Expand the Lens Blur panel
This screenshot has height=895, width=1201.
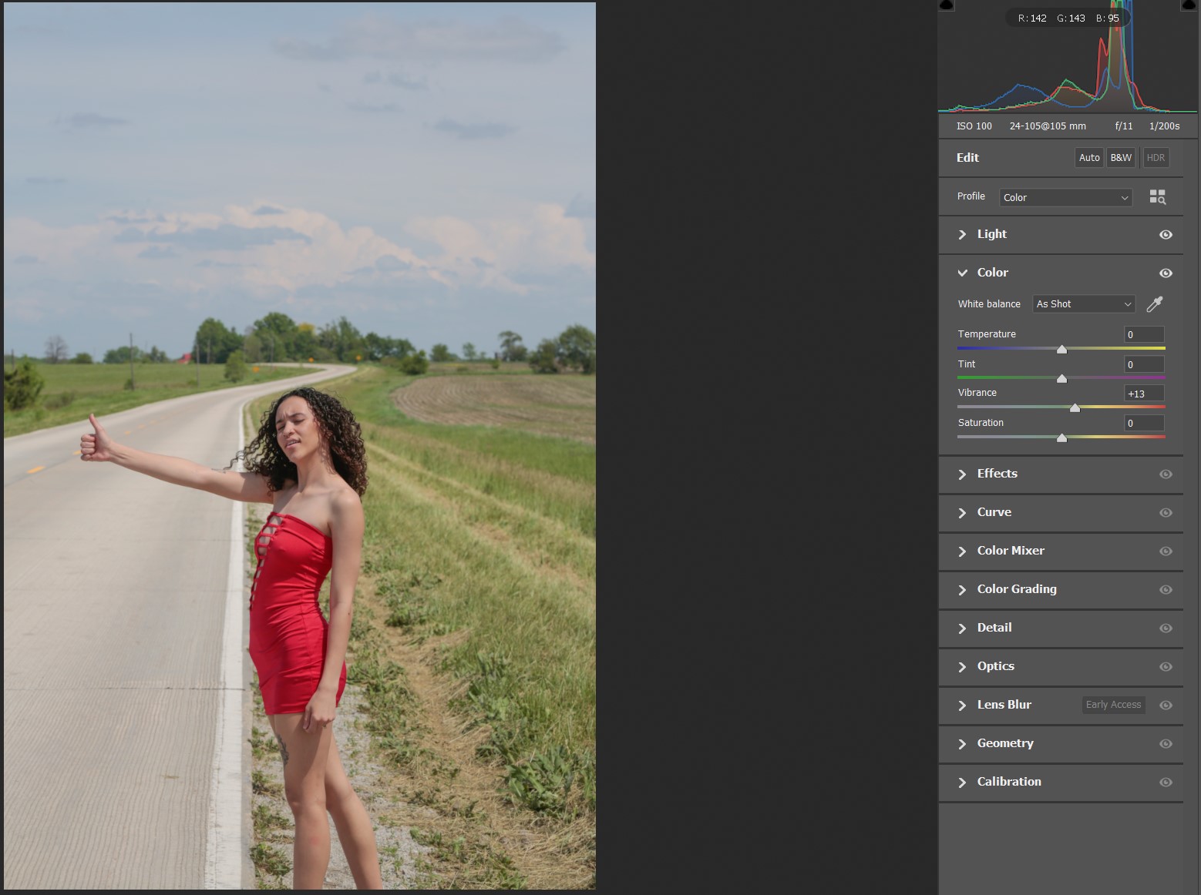coord(962,706)
